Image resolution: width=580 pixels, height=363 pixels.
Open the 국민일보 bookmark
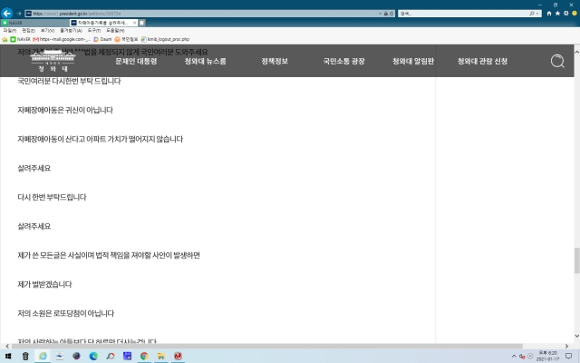click(x=126, y=39)
